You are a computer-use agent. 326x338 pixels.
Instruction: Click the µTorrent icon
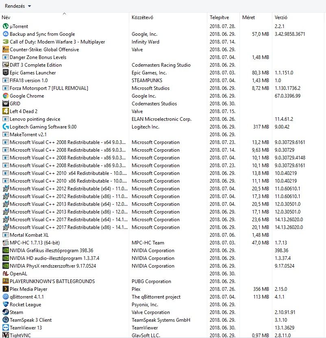click(6, 26)
